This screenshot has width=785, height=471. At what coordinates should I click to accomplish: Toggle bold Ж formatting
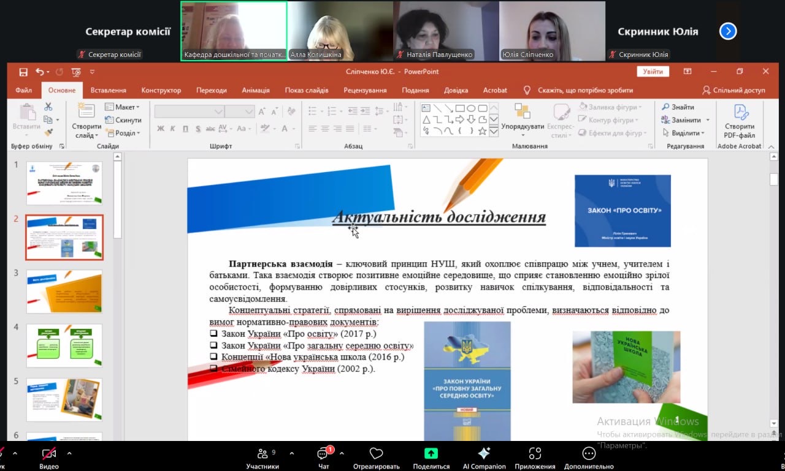pos(161,129)
